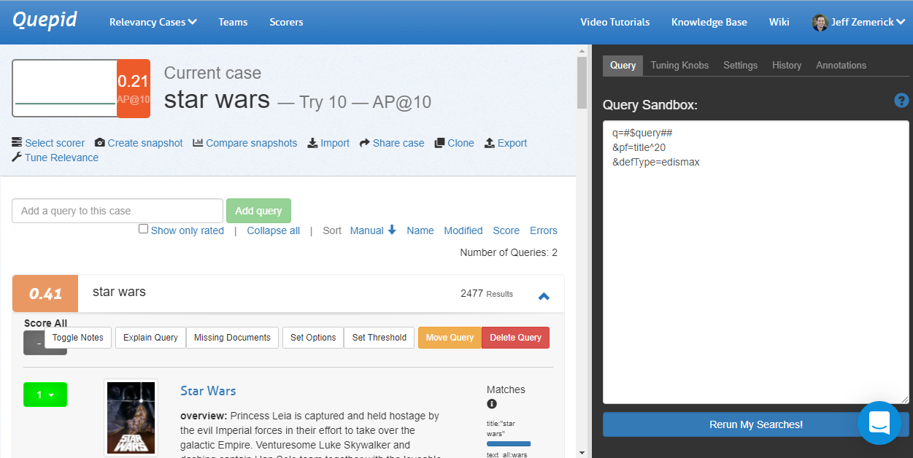The height and width of the screenshot is (458, 913).
Task: Click the Move Query button
Action: click(450, 338)
